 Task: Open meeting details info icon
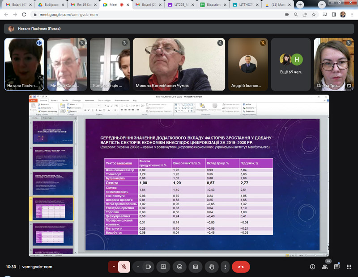(x=312, y=267)
